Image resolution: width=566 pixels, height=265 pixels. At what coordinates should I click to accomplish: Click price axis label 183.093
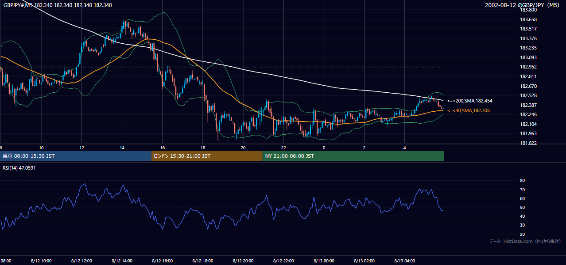tap(528, 57)
